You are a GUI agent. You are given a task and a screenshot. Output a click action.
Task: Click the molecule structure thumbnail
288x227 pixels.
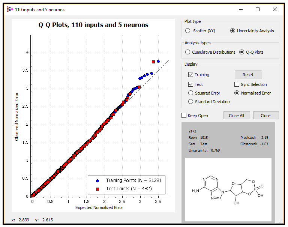click(228, 189)
